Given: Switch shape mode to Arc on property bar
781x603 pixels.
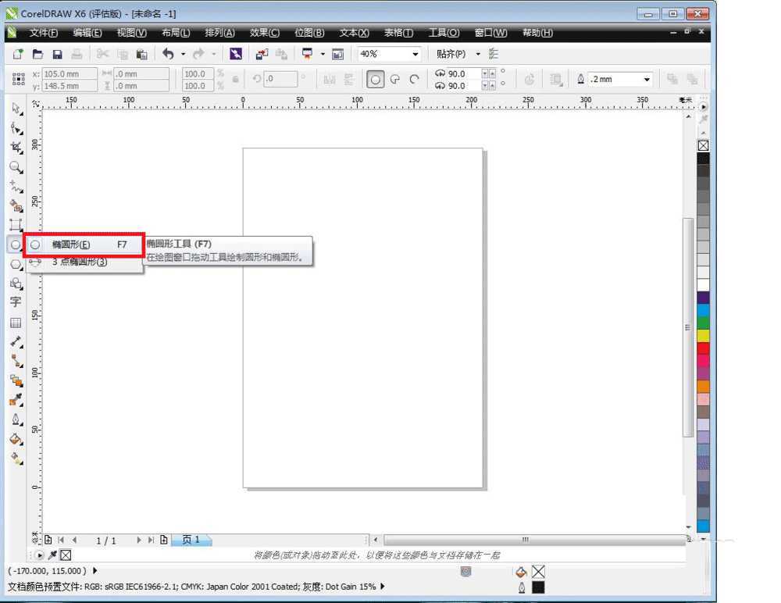Looking at the screenshot, I should click(x=415, y=79).
